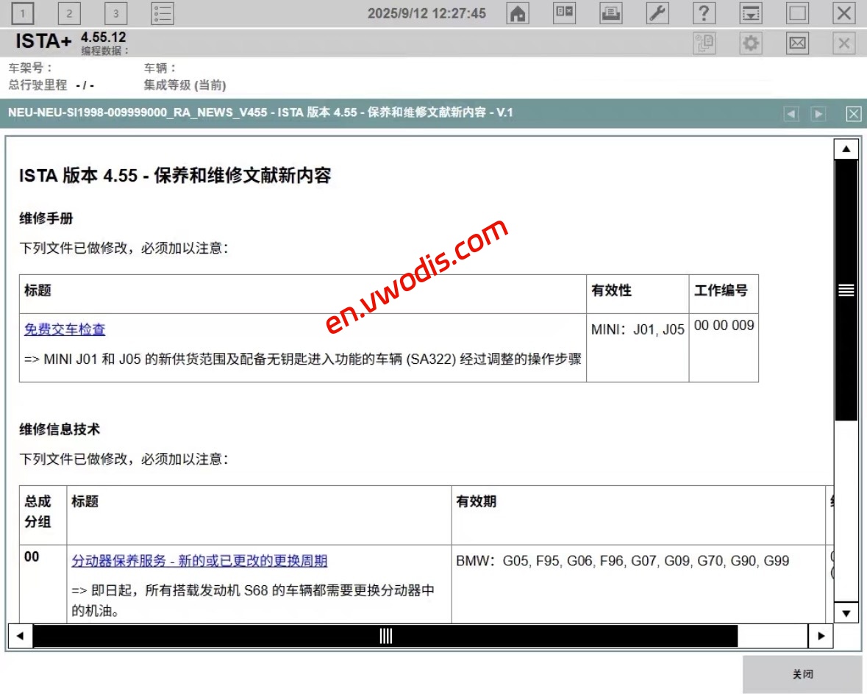Open the window dropdown icon in toolbar
Screen dimensions: 867x694
750,13
